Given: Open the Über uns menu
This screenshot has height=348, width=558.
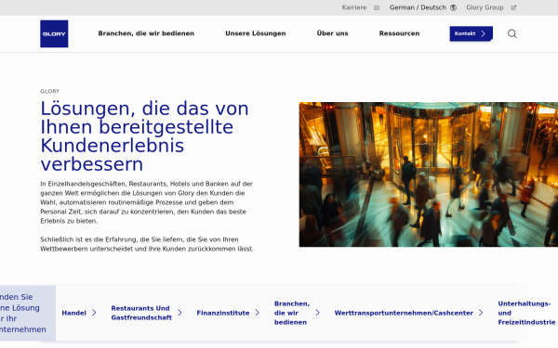Looking at the screenshot, I should (x=332, y=33).
